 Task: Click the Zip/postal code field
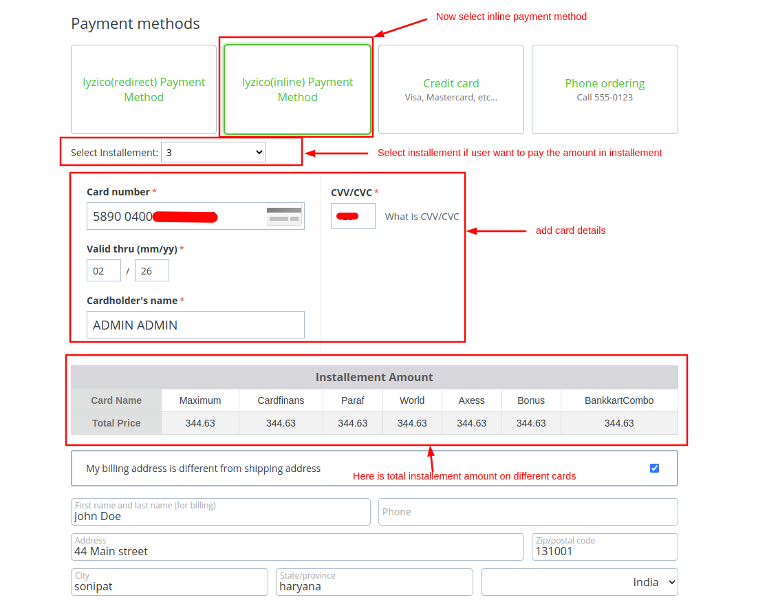(605, 547)
